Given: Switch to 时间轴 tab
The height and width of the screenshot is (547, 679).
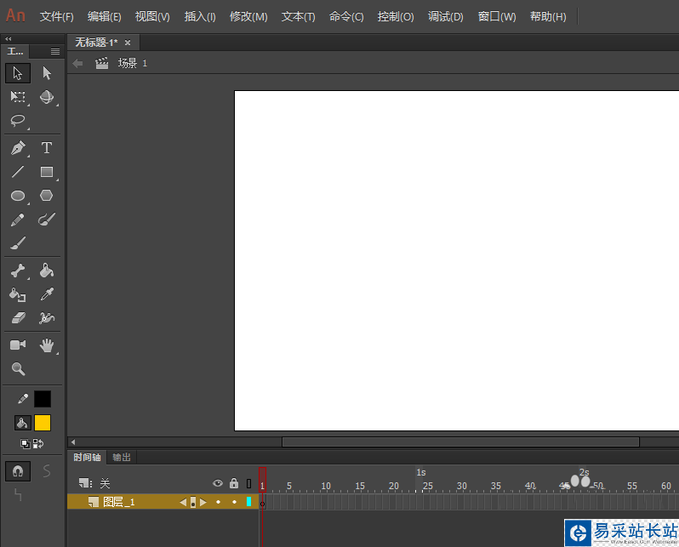Looking at the screenshot, I should click(87, 458).
